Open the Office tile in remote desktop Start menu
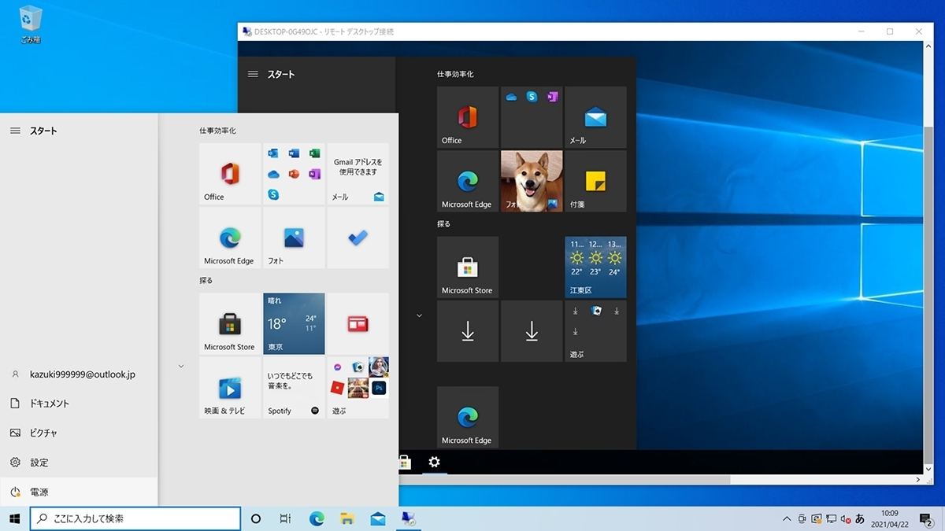This screenshot has height=531, width=945. click(468, 117)
